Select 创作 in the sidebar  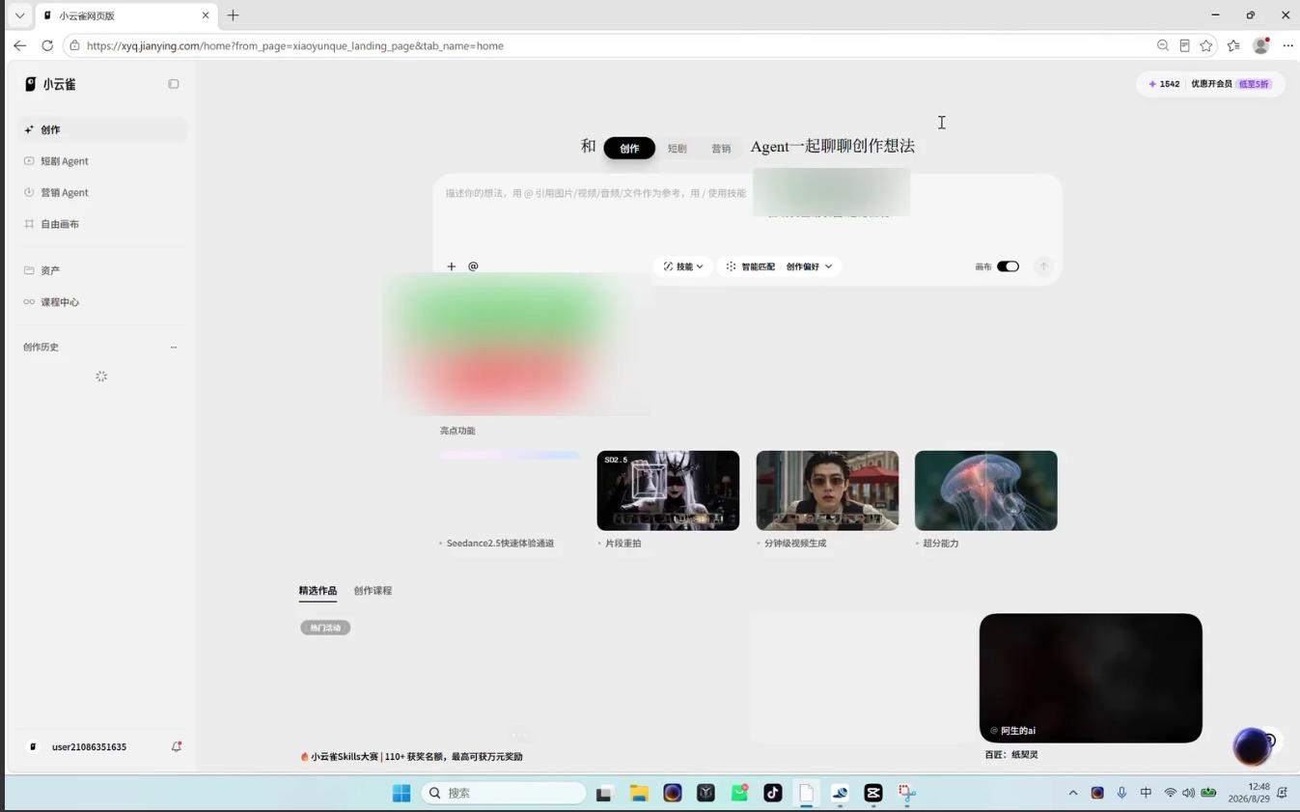101,129
